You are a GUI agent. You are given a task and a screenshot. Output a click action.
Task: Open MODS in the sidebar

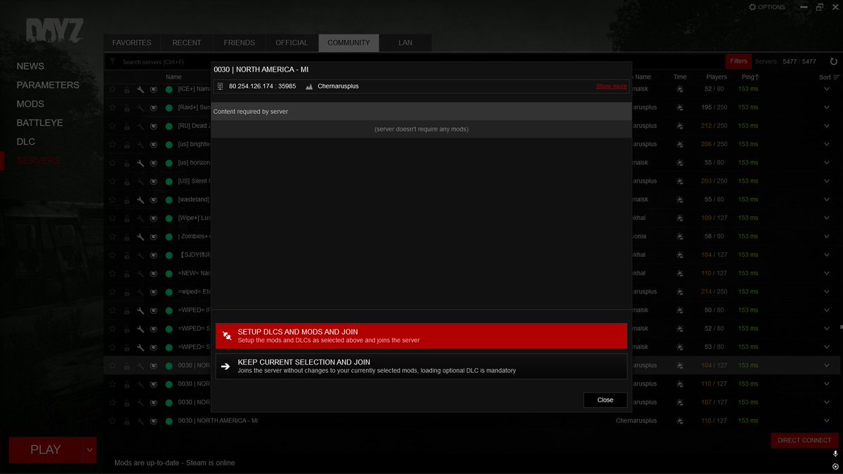click(x=30, y=104)
